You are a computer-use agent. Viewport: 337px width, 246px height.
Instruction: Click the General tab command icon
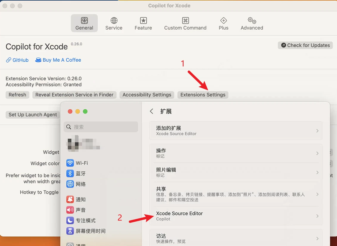[84, 20]
